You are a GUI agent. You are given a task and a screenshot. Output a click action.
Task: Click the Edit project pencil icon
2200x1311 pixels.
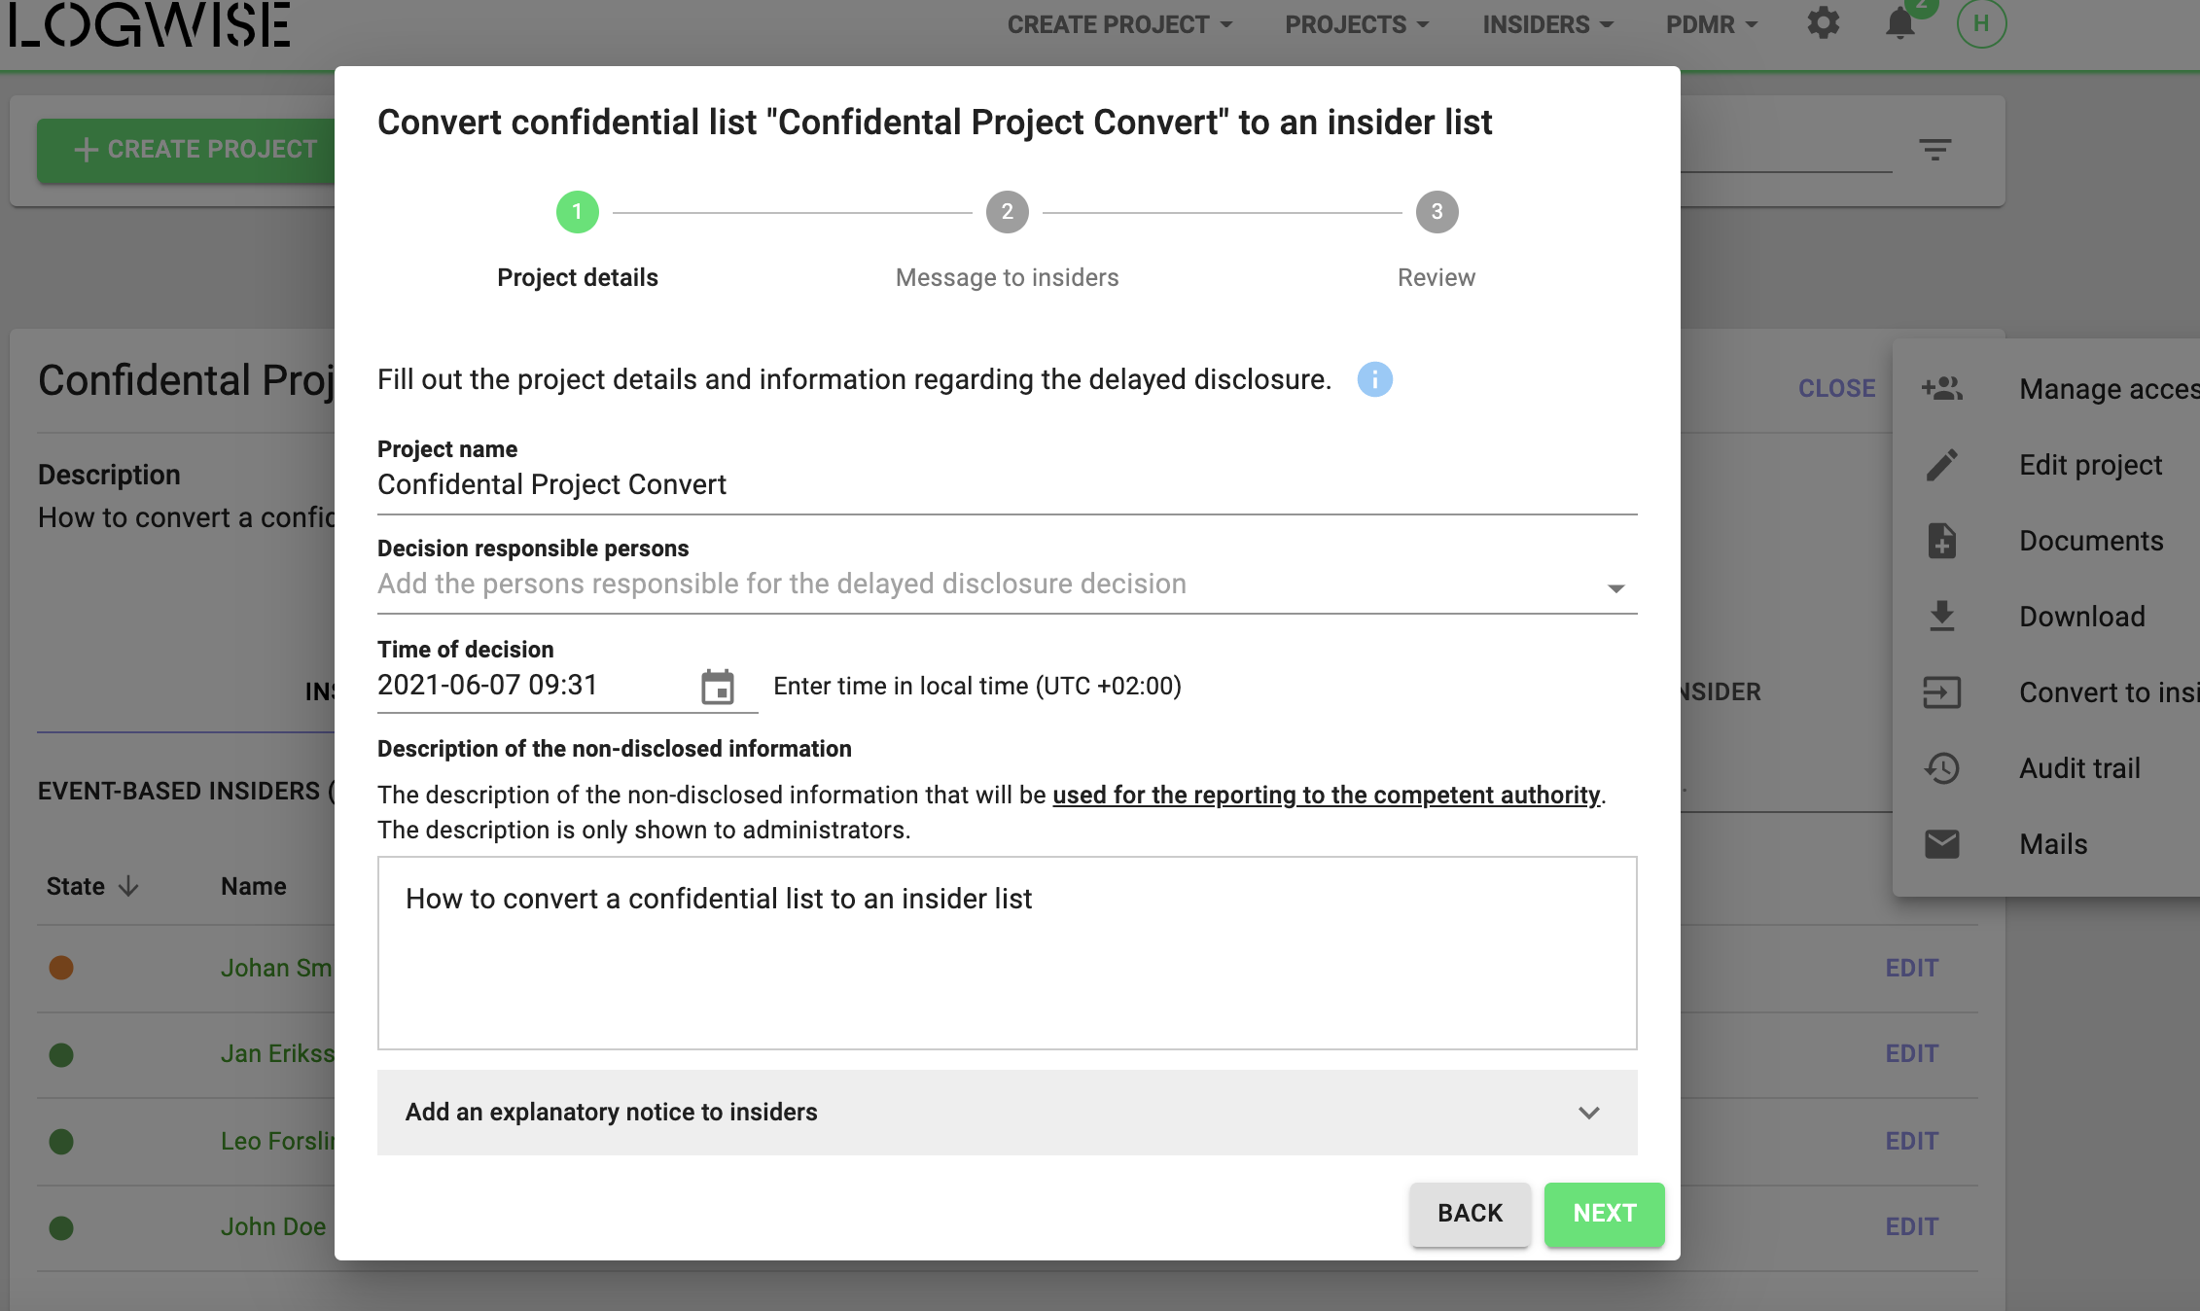[x=1942, y=465]
